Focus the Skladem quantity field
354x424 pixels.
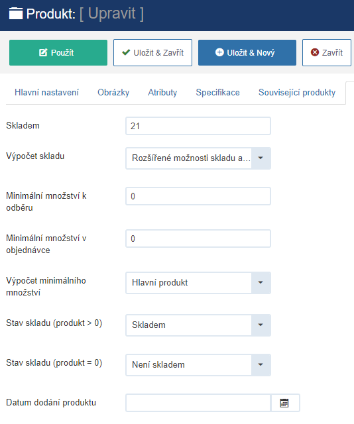point(198,126)
